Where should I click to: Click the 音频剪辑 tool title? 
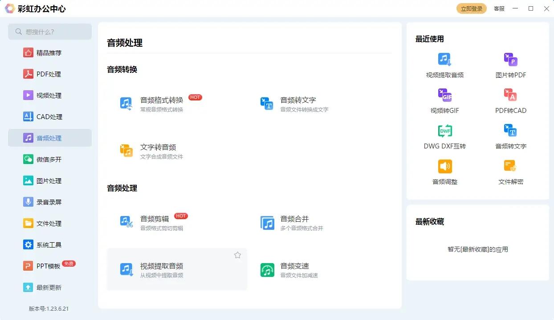coord(155,219)
